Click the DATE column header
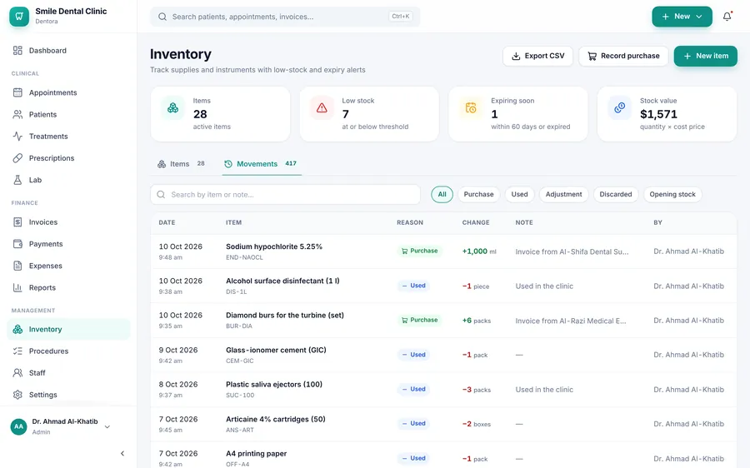The height and width of the screenshot is (468, 750). 167,223
